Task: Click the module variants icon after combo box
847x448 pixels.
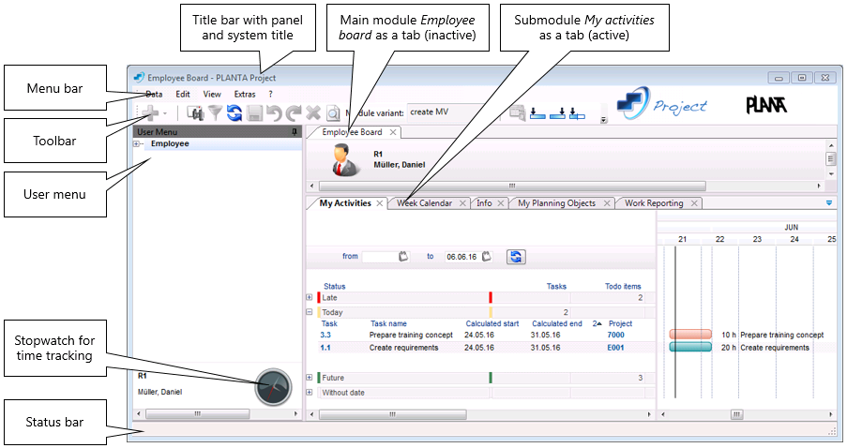Action: [517, 112]
